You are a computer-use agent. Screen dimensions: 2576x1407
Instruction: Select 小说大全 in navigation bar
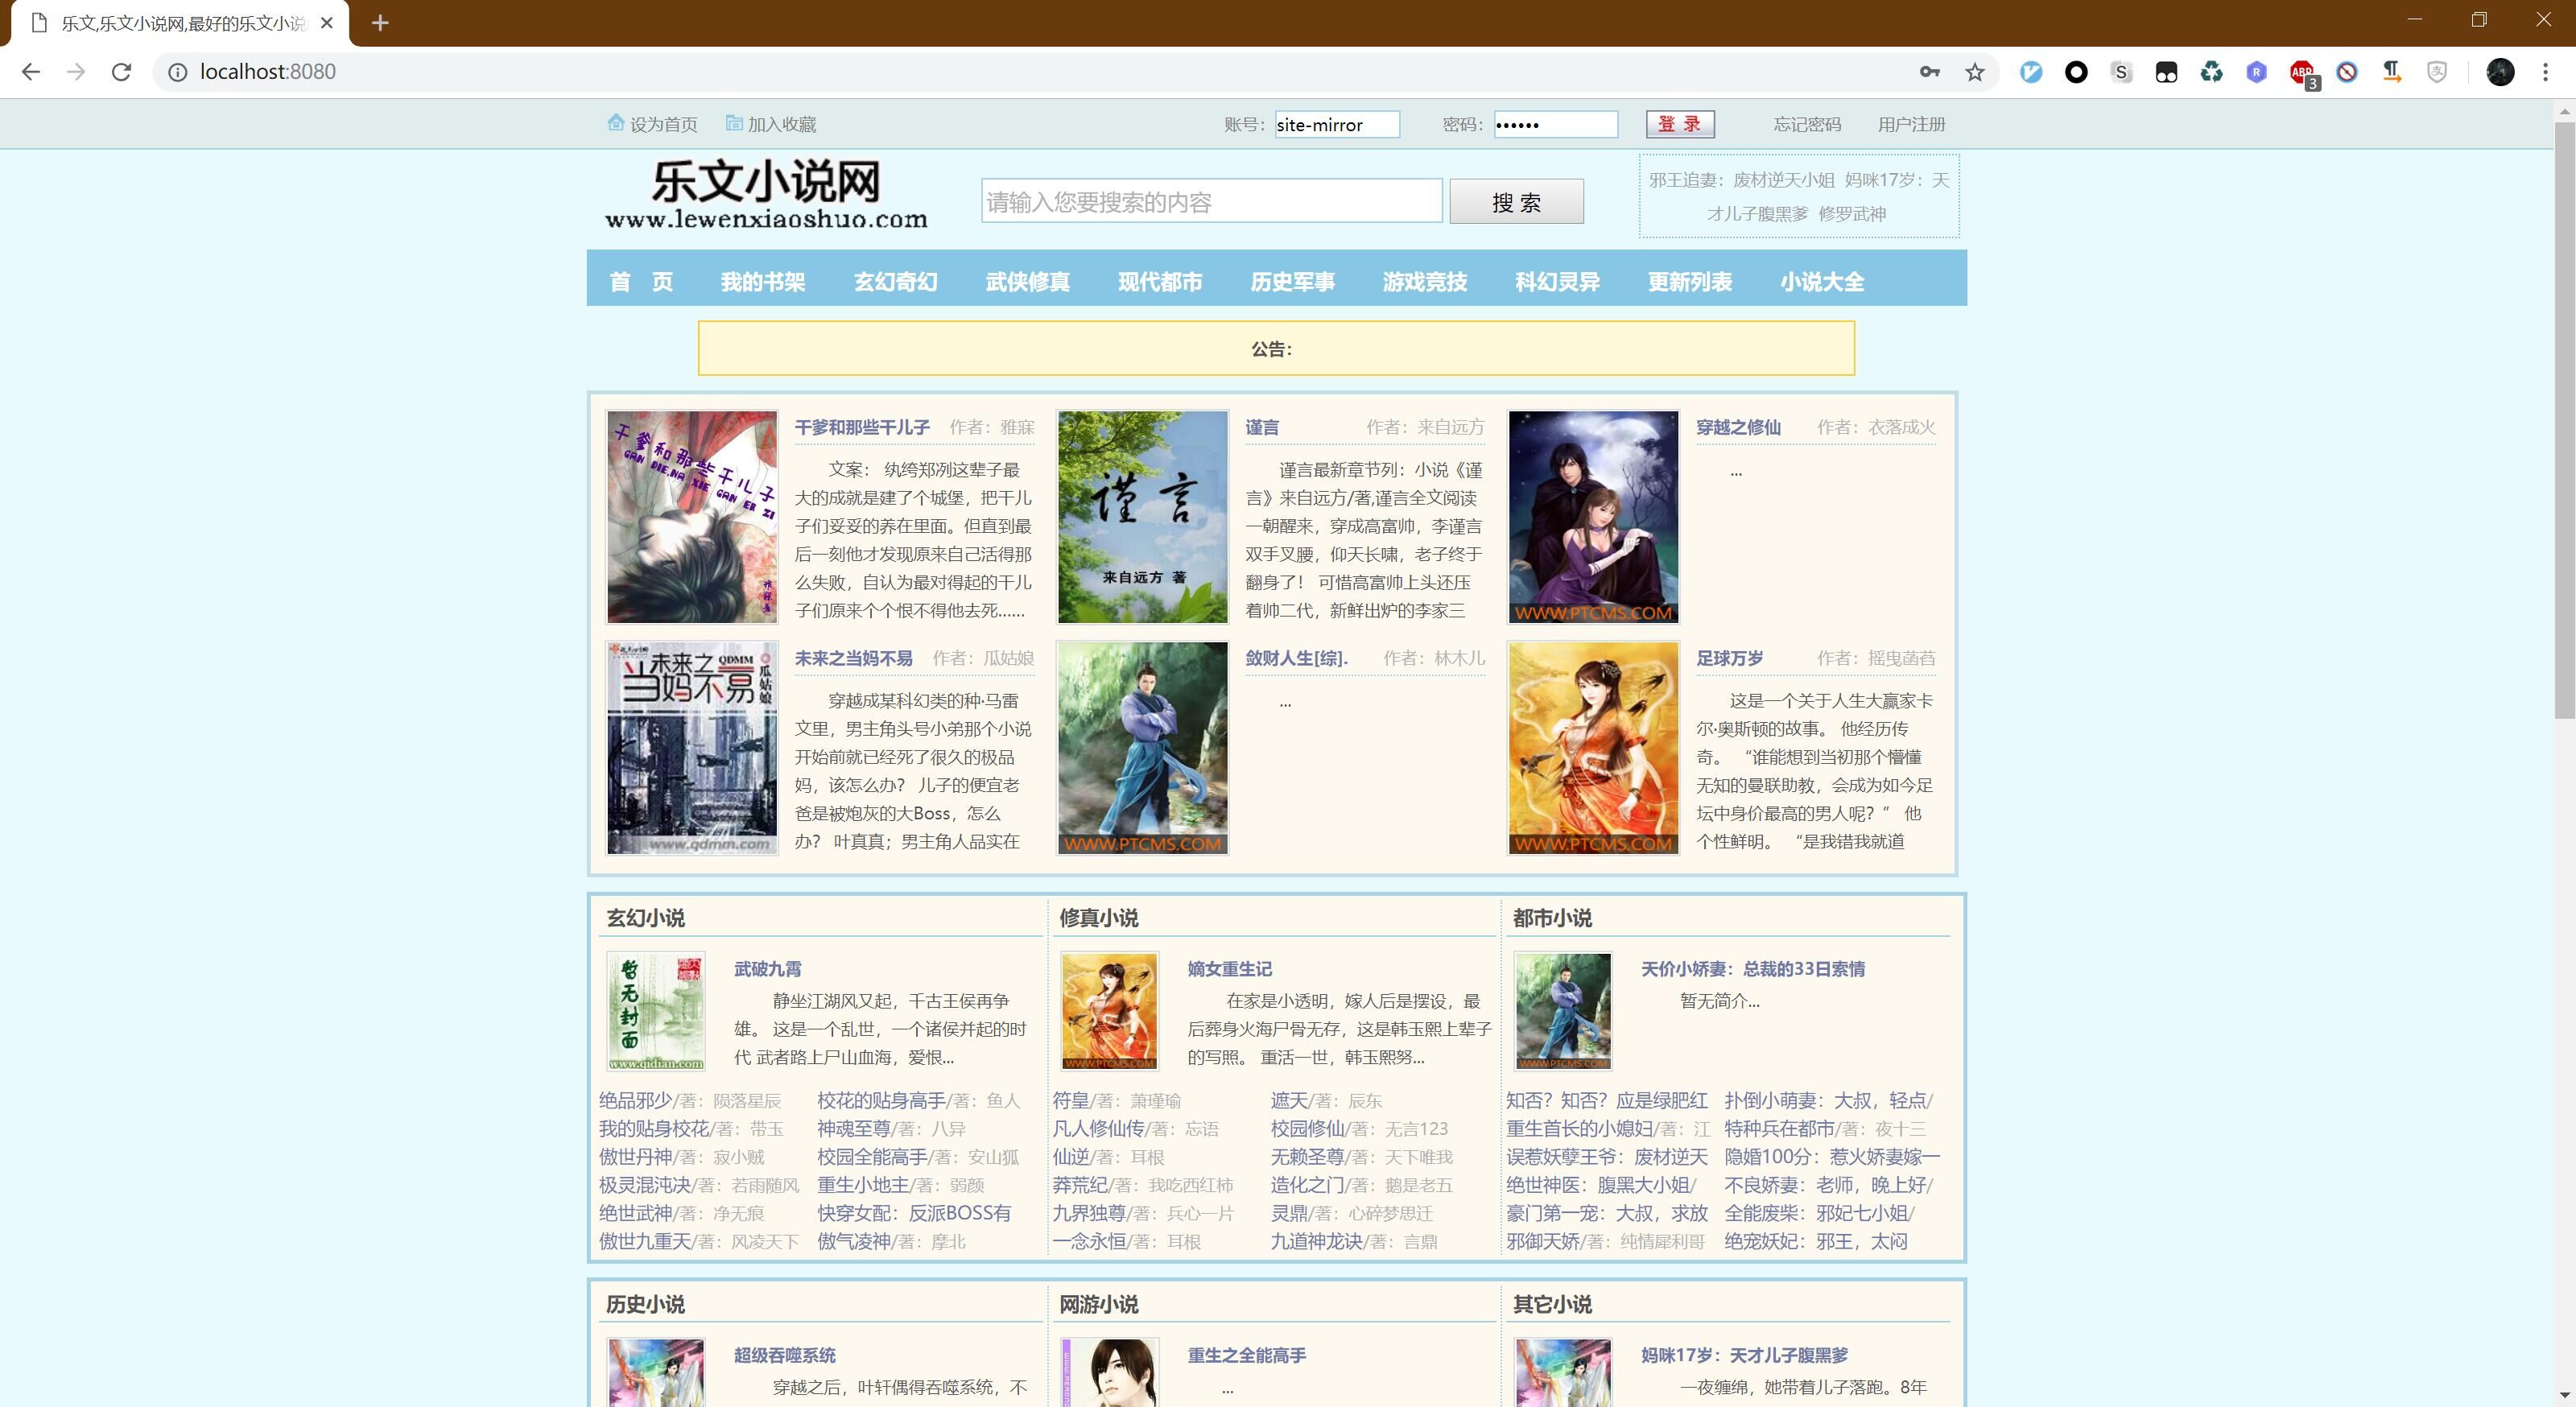[1821, 282]
